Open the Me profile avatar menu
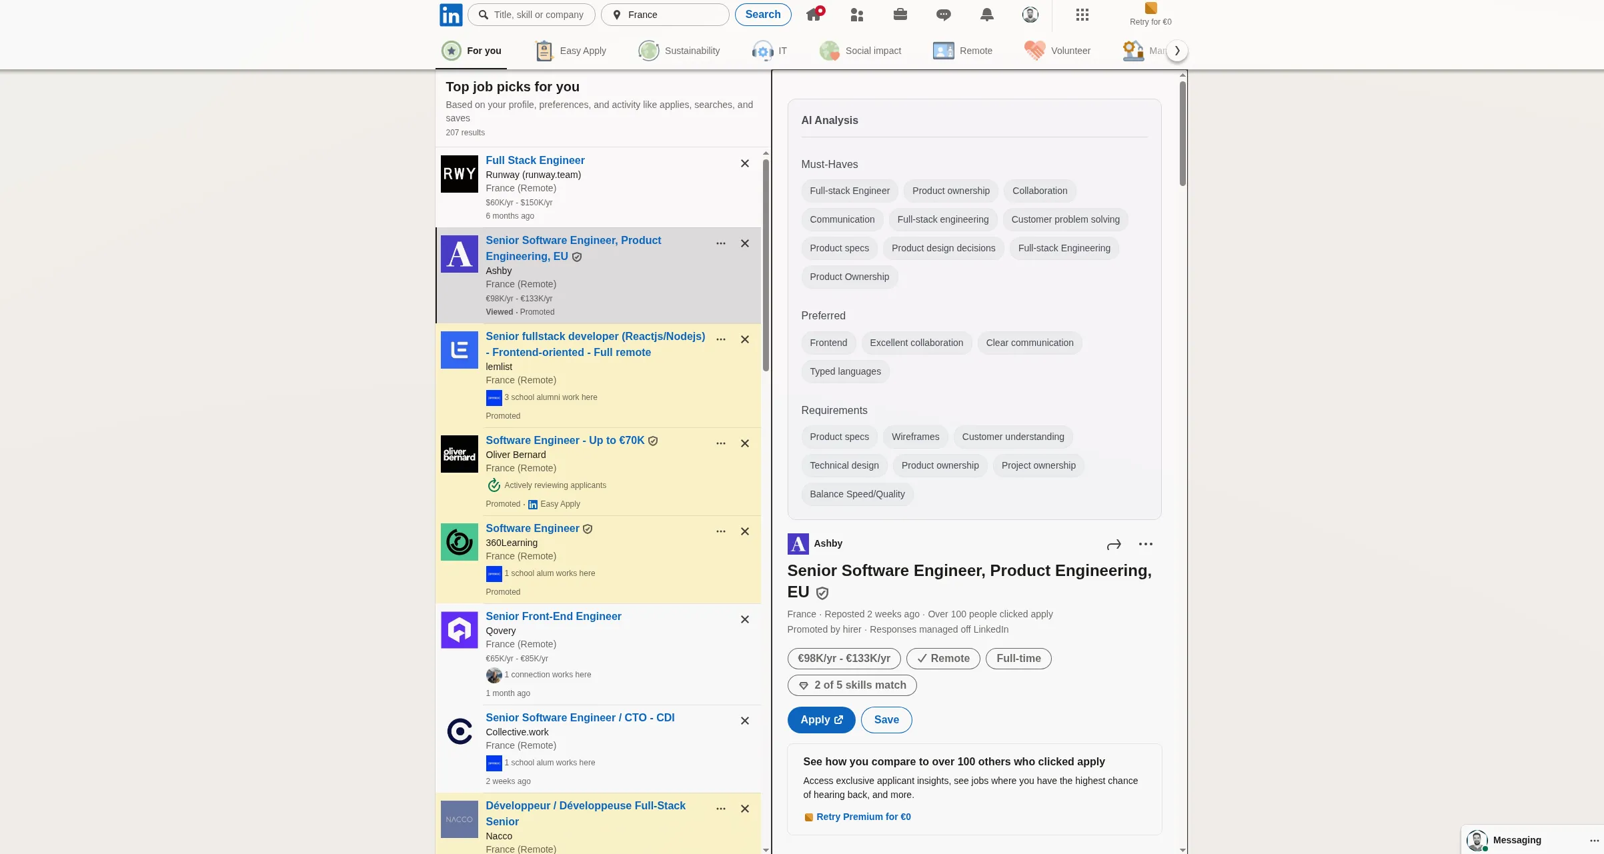 coord(1030,14)
